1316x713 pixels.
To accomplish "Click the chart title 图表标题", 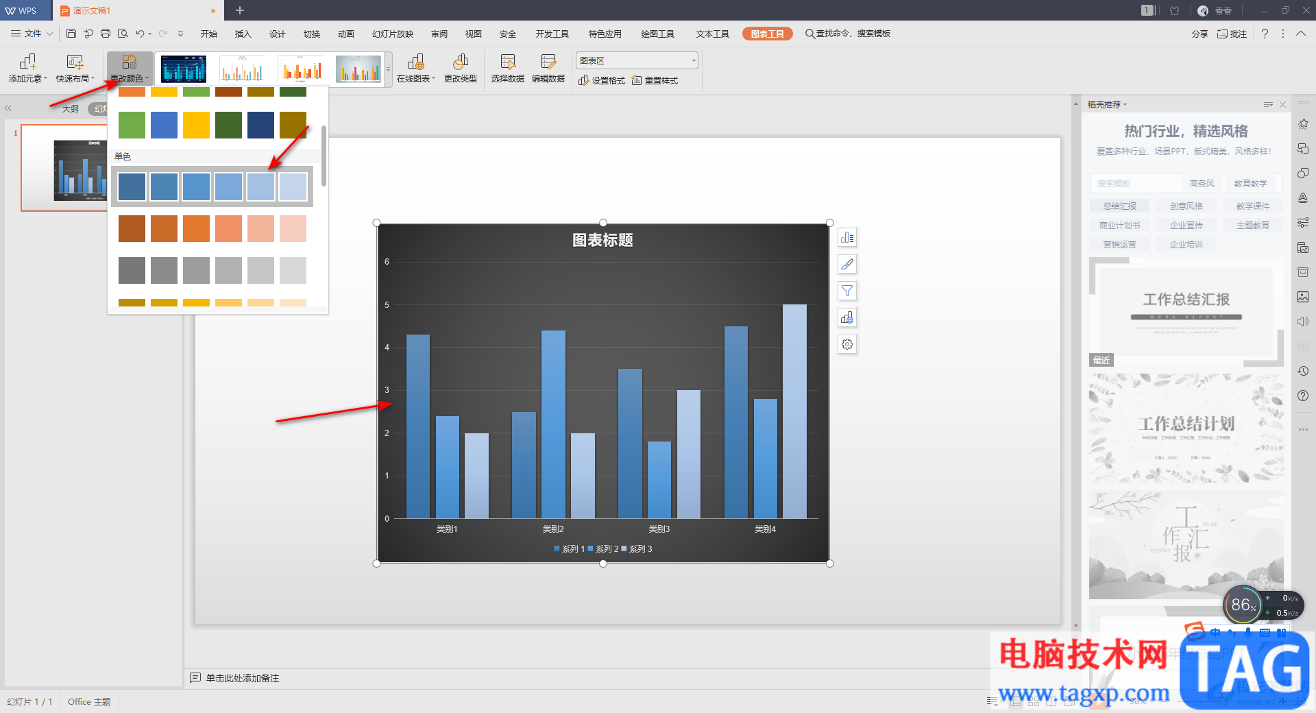I will click(602, 240).
